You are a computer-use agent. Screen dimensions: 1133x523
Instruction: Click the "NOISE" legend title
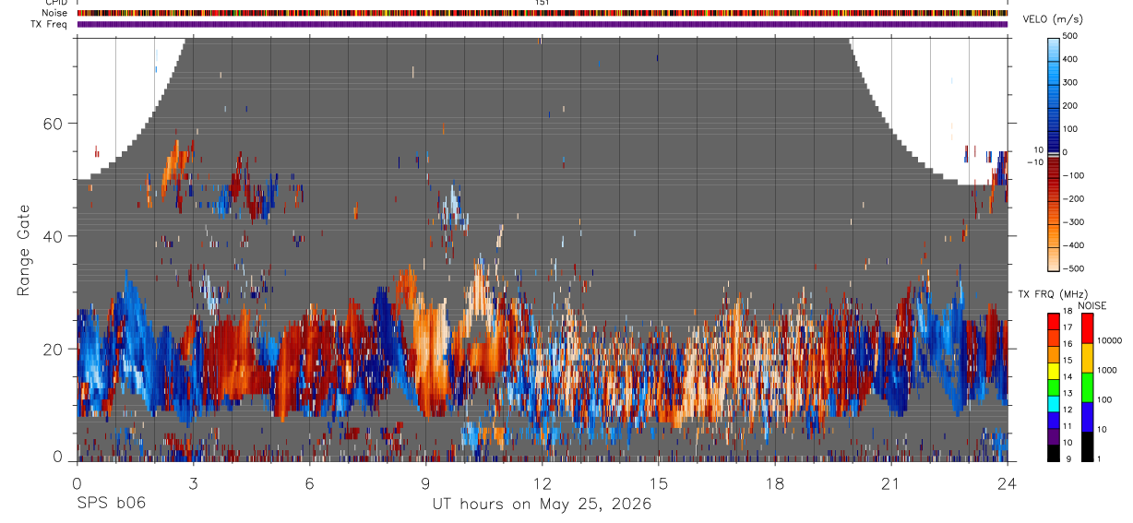(x=1091, y=305)
